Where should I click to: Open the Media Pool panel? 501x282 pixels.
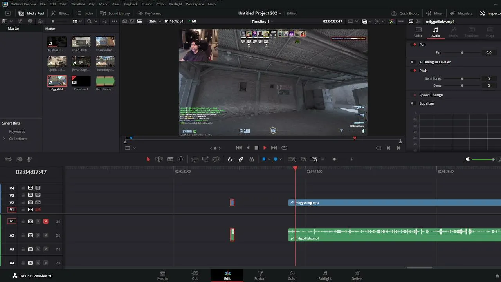click(31, 13)
